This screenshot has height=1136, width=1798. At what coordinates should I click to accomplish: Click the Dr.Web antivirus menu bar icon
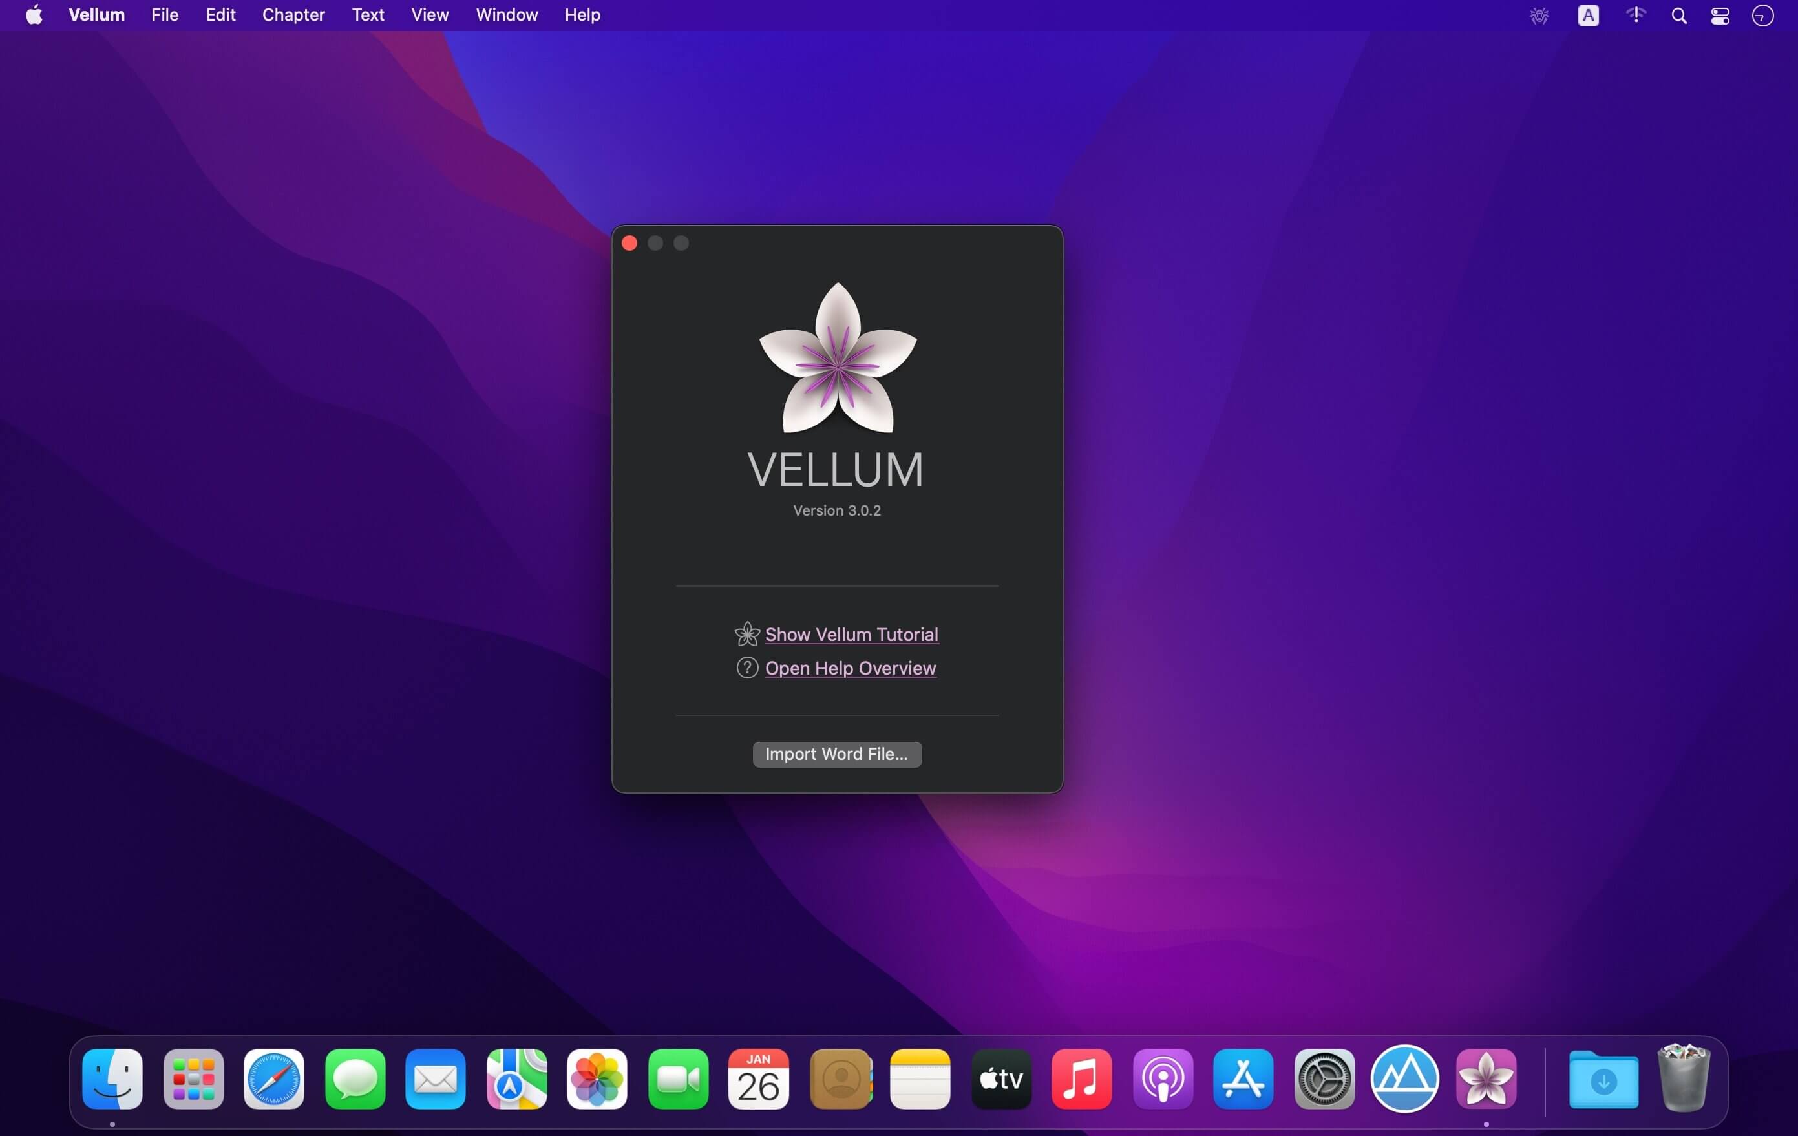coord(1539,15)
